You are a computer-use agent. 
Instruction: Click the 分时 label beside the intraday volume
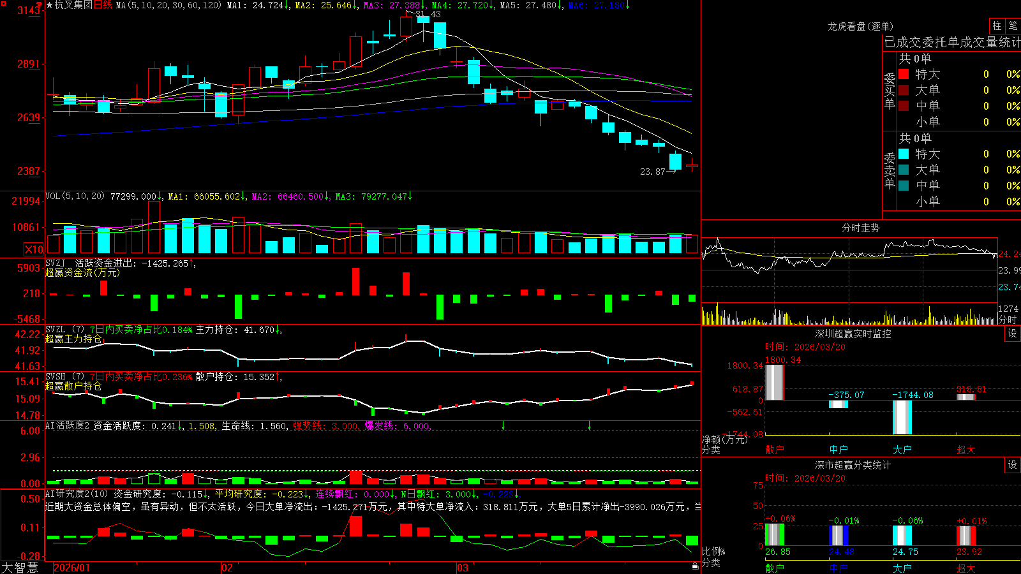[1008, 319]
